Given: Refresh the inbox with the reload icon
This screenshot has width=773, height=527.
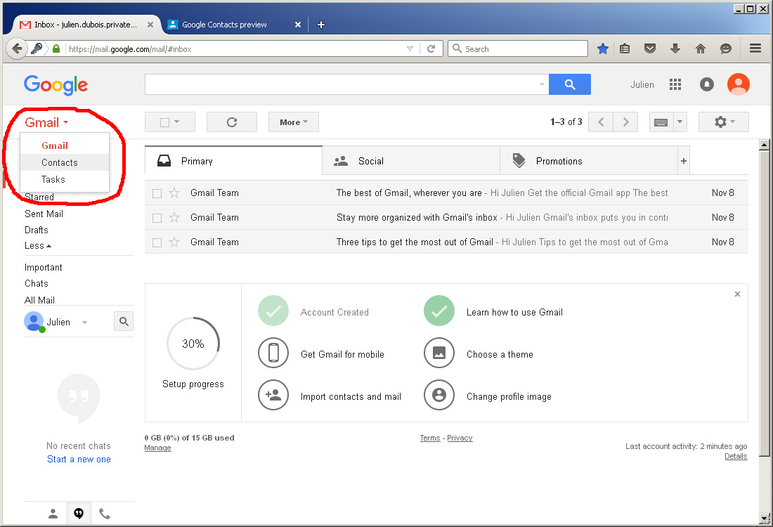Looking at the screenshot, I should [x=232, y=122].
